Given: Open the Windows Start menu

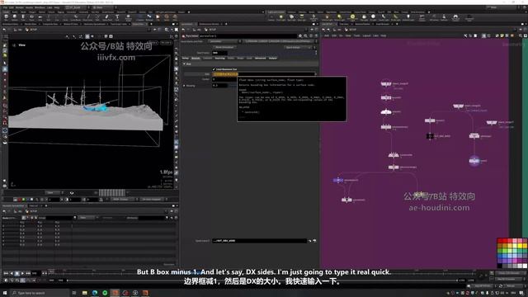Looking at the screenshot, I should click(x=5, y=293).
